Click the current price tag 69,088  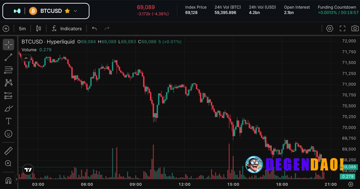(349, 167)
